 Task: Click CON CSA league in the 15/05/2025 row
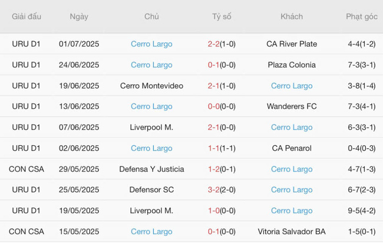tap(27, 232)
